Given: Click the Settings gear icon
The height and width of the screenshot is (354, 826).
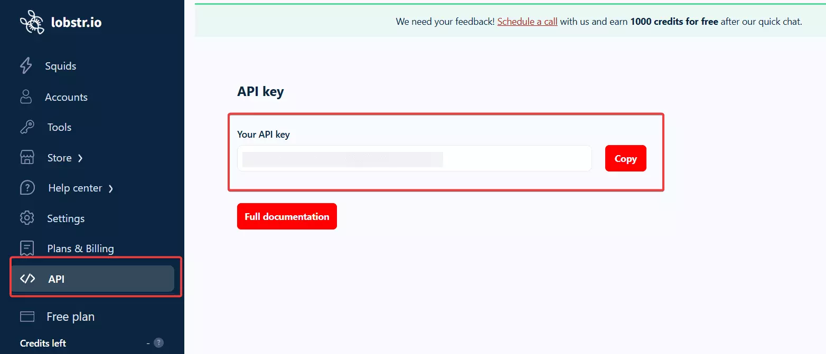Looking at the screenshot, I should [26, 218].
